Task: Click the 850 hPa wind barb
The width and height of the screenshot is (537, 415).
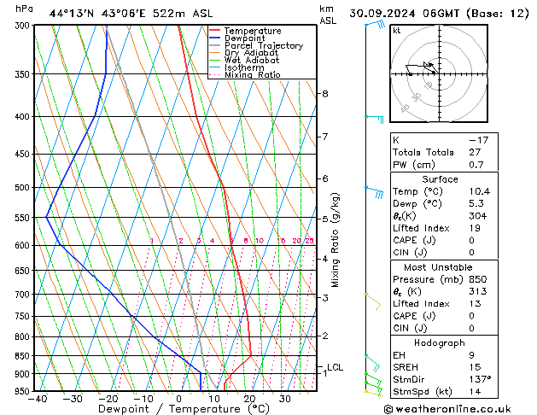Action: (x=372, y=363)
